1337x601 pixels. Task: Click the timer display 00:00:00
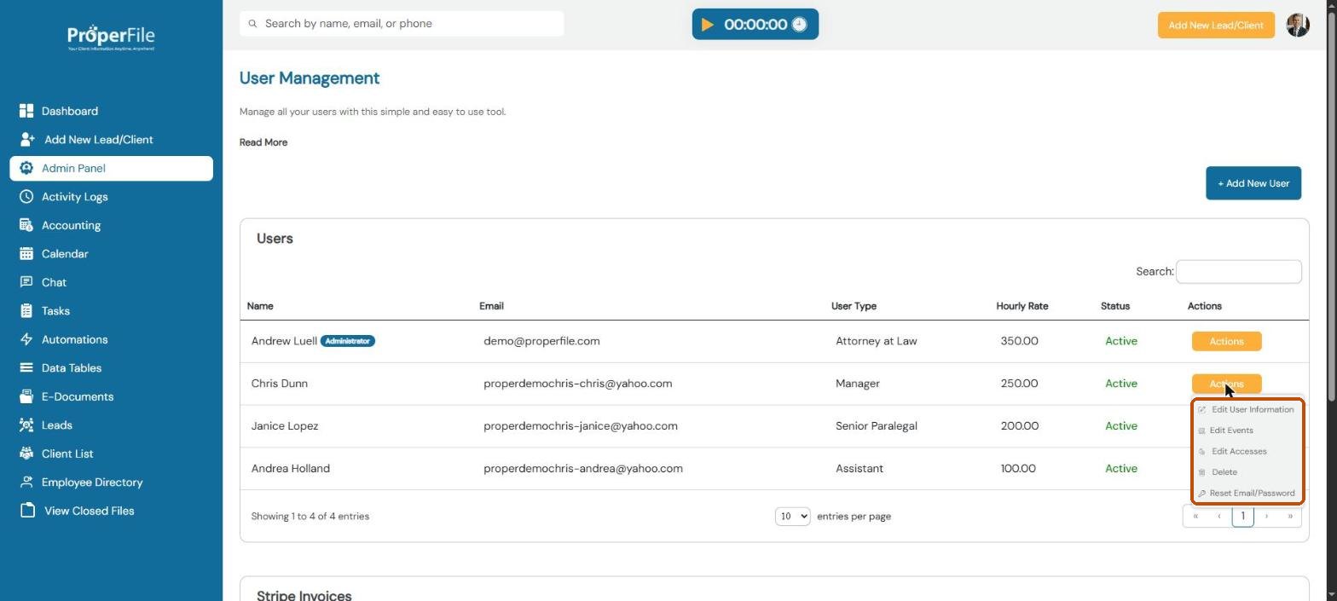(x=755, y=25)
